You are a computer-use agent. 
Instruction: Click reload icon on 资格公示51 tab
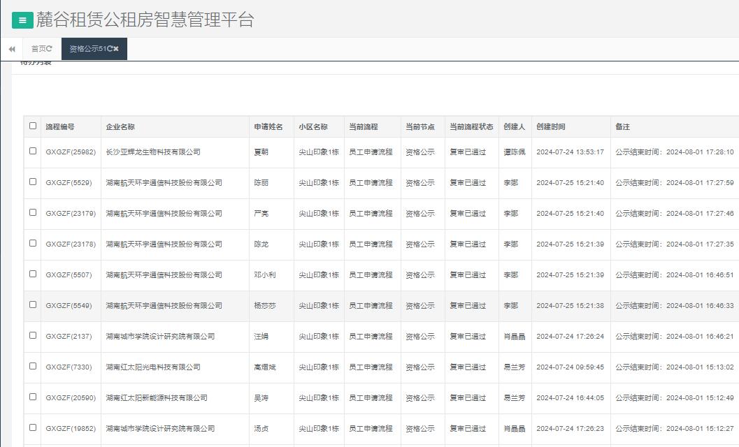tap(110, 49)
